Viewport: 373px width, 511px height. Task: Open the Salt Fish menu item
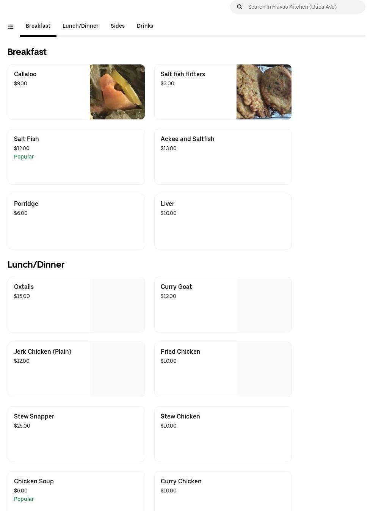[76, 157]
